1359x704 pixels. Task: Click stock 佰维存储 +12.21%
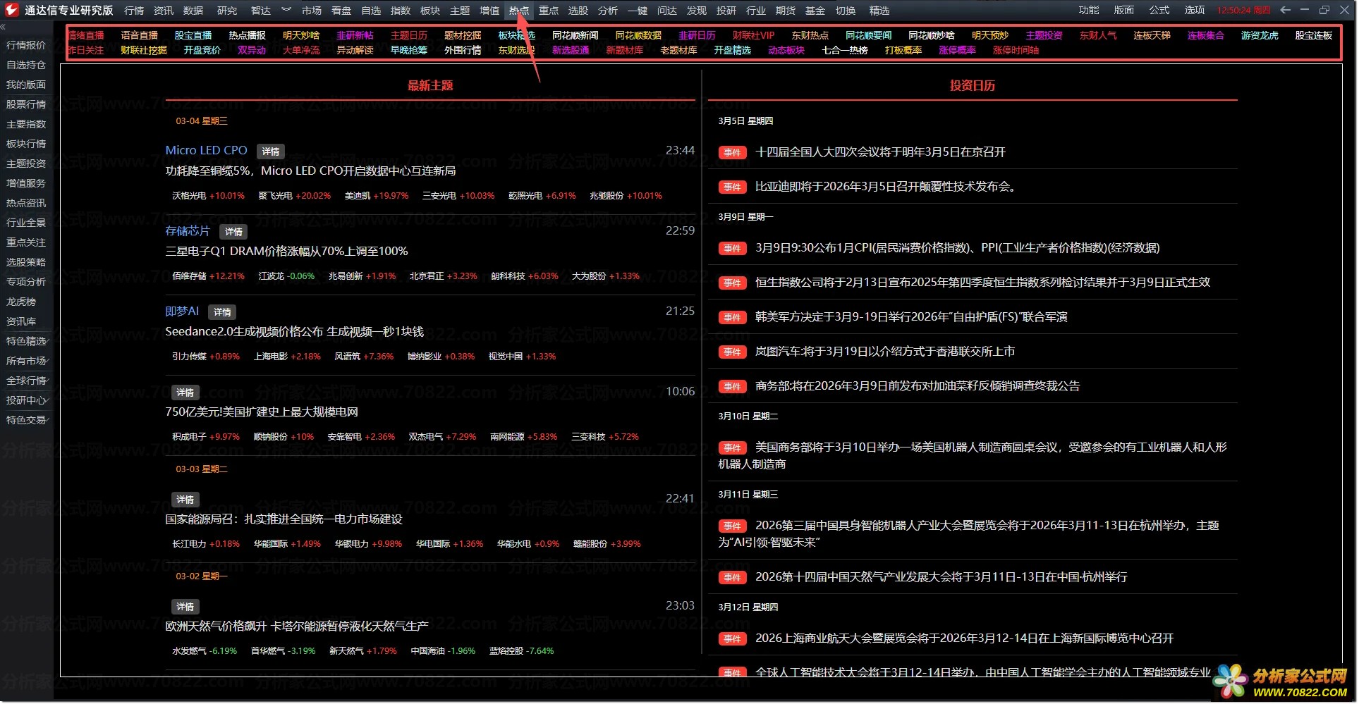[x=208, y=276]
